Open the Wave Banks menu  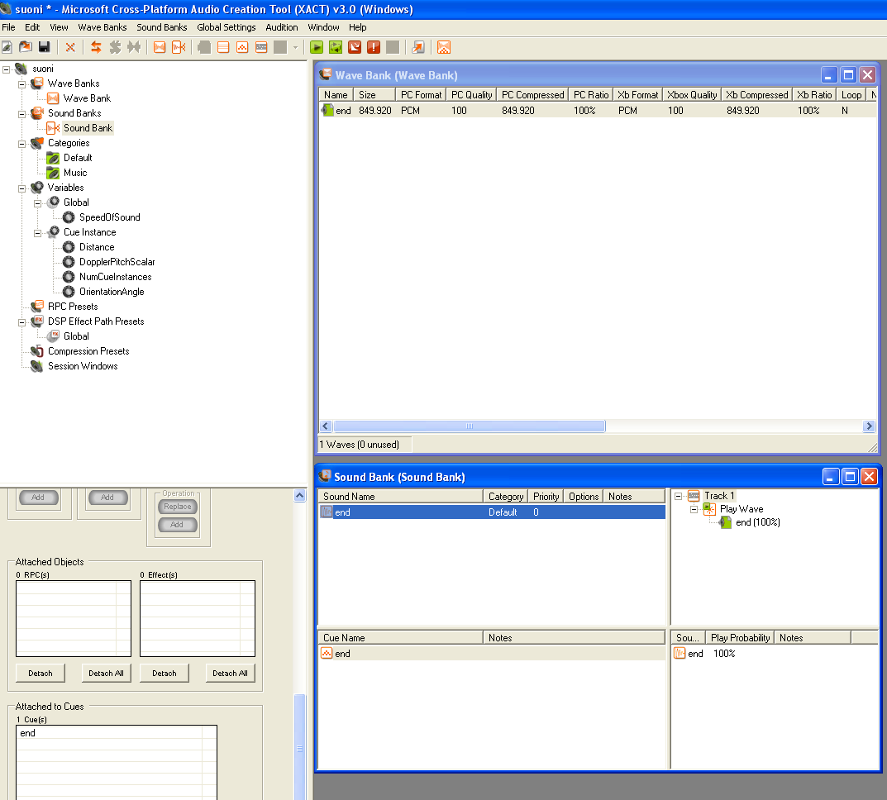[x=103, y=27]
